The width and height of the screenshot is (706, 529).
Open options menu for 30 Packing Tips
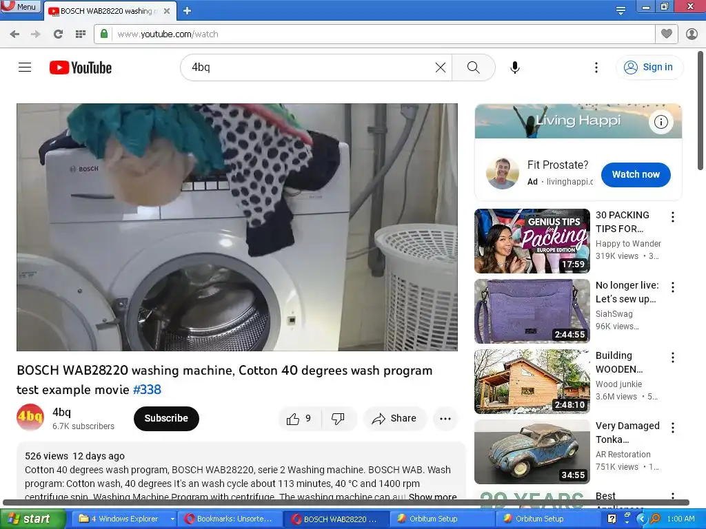pyautogui.click(x=673, y=217)
